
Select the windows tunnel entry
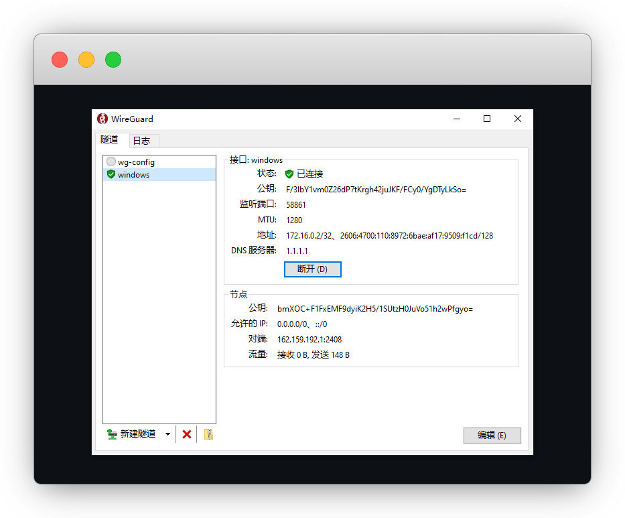(x=133, y=174)
